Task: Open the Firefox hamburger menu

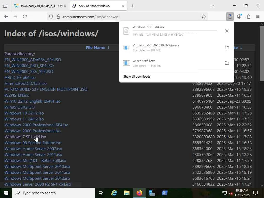Action: [258, 16]
